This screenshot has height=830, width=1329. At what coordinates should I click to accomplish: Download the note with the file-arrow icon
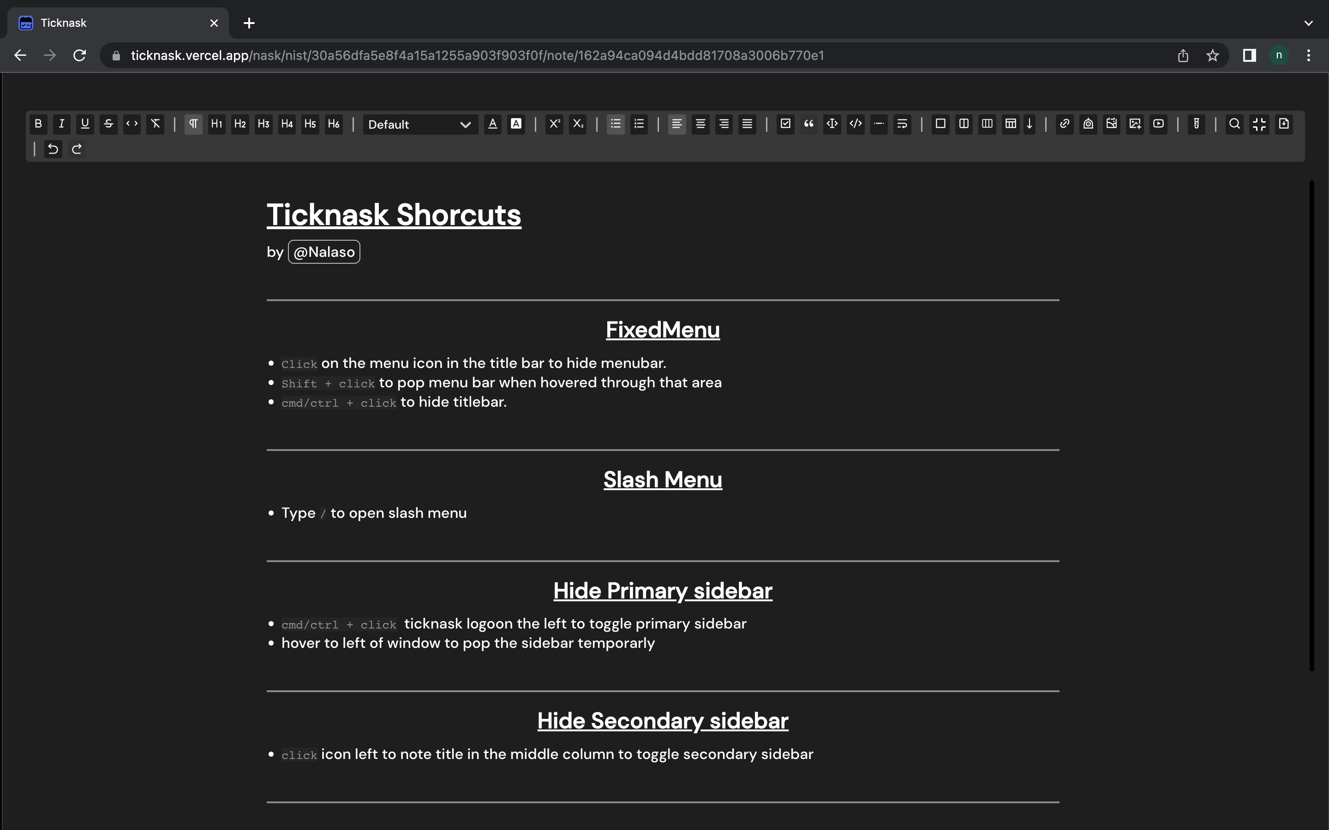1284,124
